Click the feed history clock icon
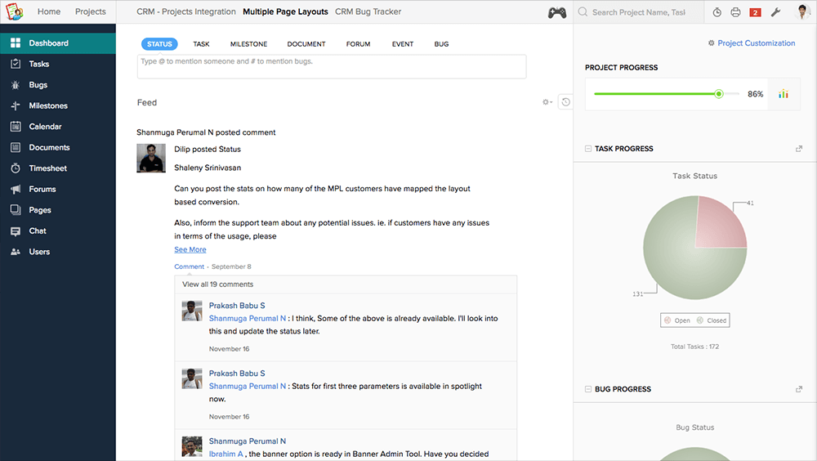Screen dimensions: 817x461 pyautogui.click(x=565, y=102)
